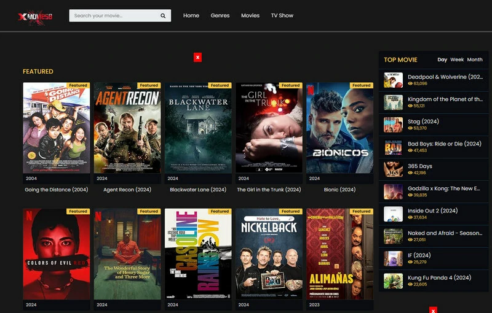Open Inside Out 2 (2024)
492x313 pixels.
click(x=433, y=211)
